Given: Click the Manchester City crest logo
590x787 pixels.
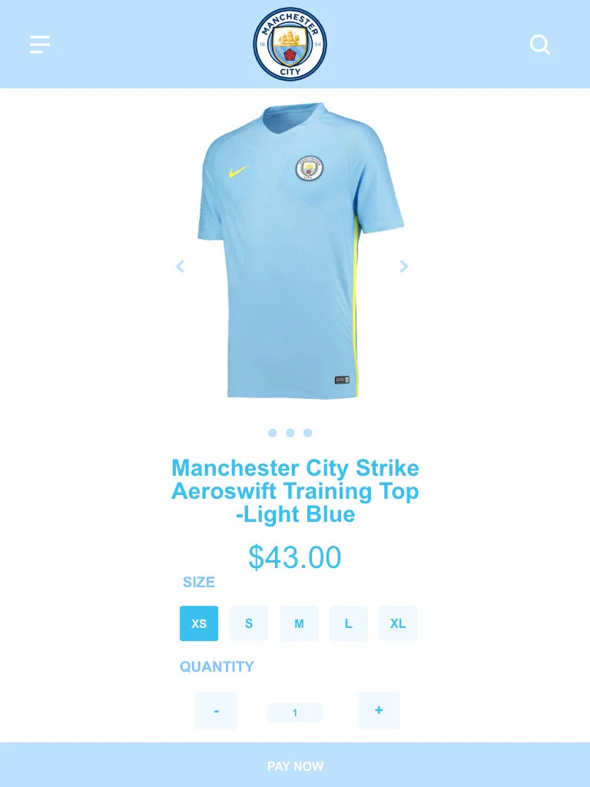Looking at the screenshot, I should pos(290,44).
